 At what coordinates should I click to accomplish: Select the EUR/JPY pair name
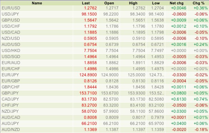10,75
